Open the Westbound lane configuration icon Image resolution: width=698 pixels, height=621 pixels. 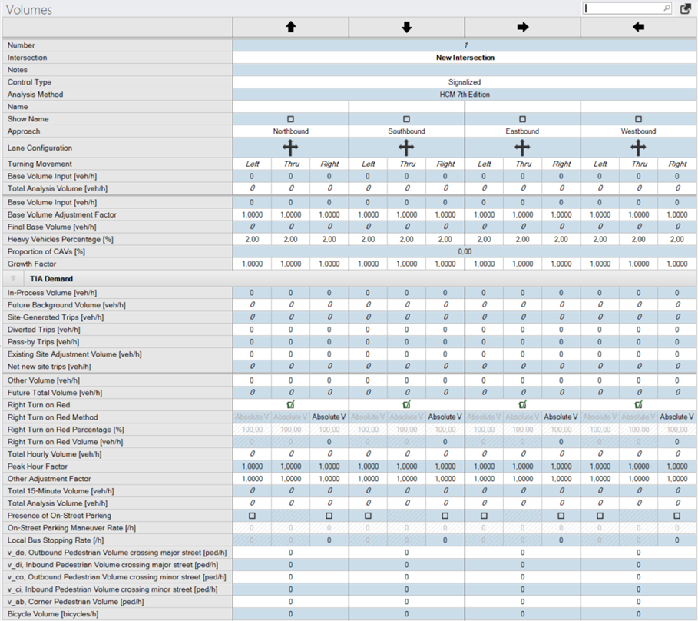pyautogui.click(x=638, y=148)
